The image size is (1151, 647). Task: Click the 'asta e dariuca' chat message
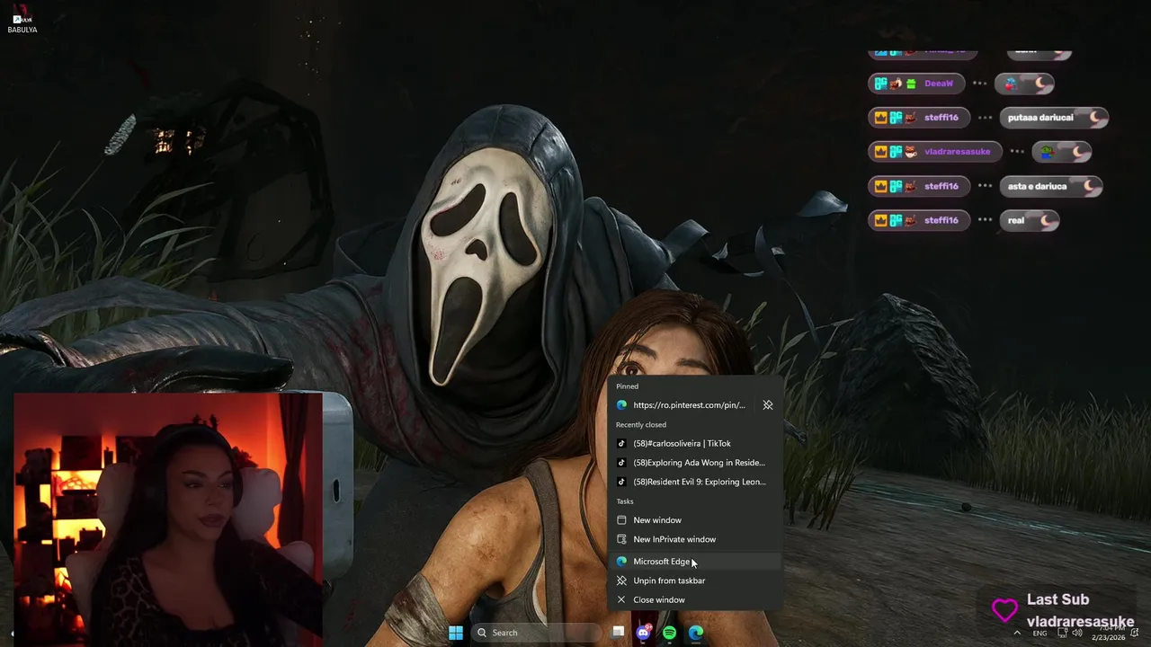1050,186
